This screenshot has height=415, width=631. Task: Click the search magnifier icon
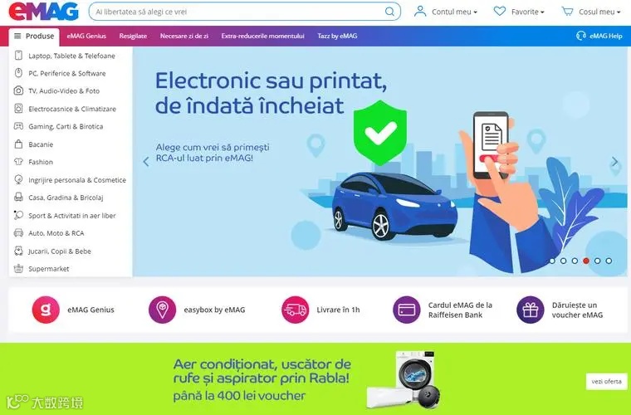point(389,12)
